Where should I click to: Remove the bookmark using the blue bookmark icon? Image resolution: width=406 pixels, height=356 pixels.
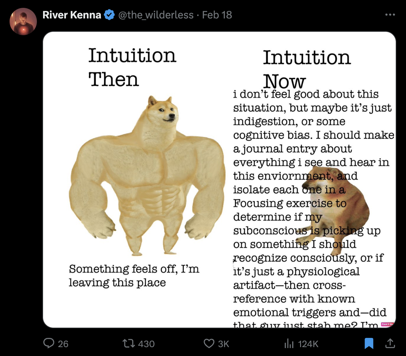tap(369, 343)
